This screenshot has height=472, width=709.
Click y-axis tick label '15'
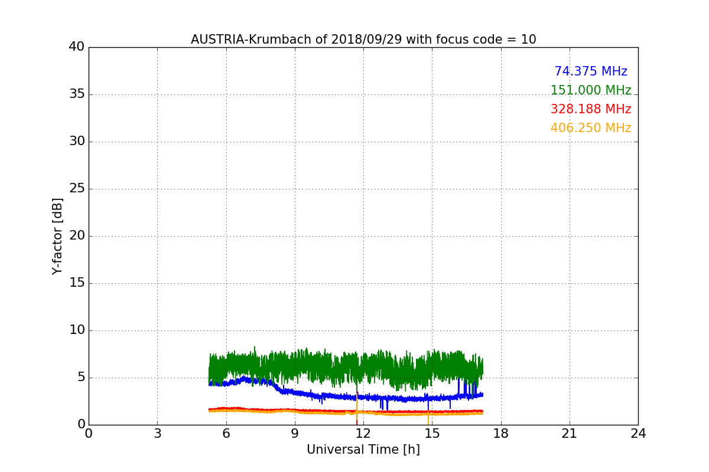point(77,283)
